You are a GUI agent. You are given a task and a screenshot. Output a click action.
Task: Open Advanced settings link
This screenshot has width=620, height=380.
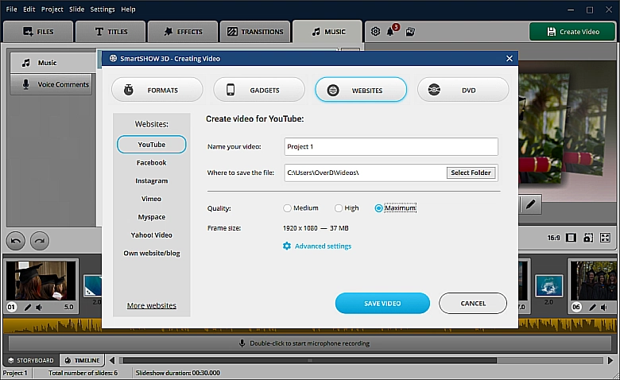pos(323,246)
